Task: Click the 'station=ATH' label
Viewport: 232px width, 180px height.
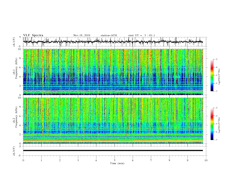Action: point(109,35)
